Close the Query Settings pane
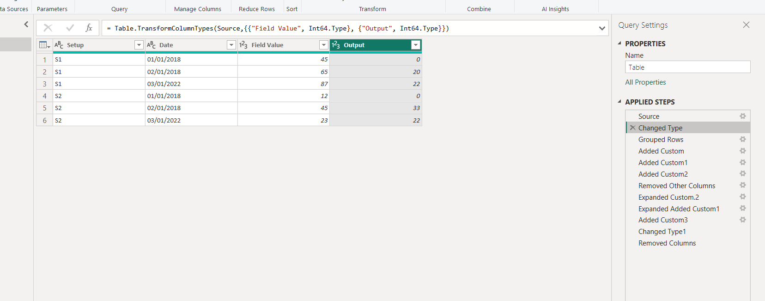The image size is (765, 301). pos(746,25)
